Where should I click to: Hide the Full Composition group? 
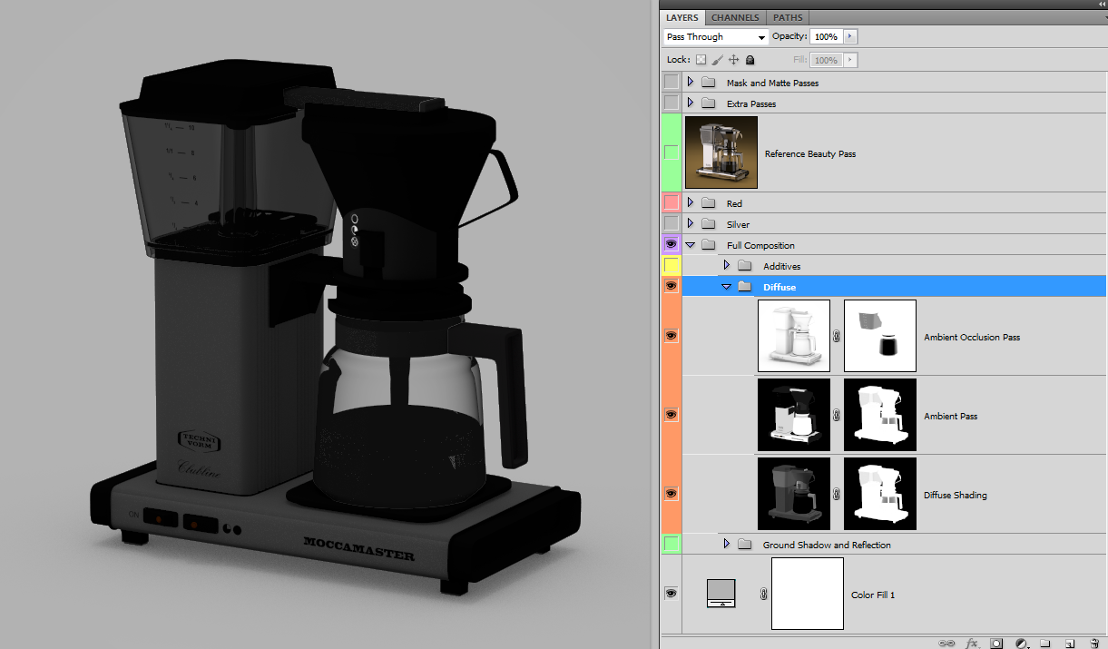pos(672,244)
